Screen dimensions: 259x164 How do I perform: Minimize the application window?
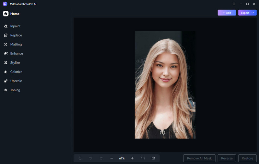(x=241, y=4)
